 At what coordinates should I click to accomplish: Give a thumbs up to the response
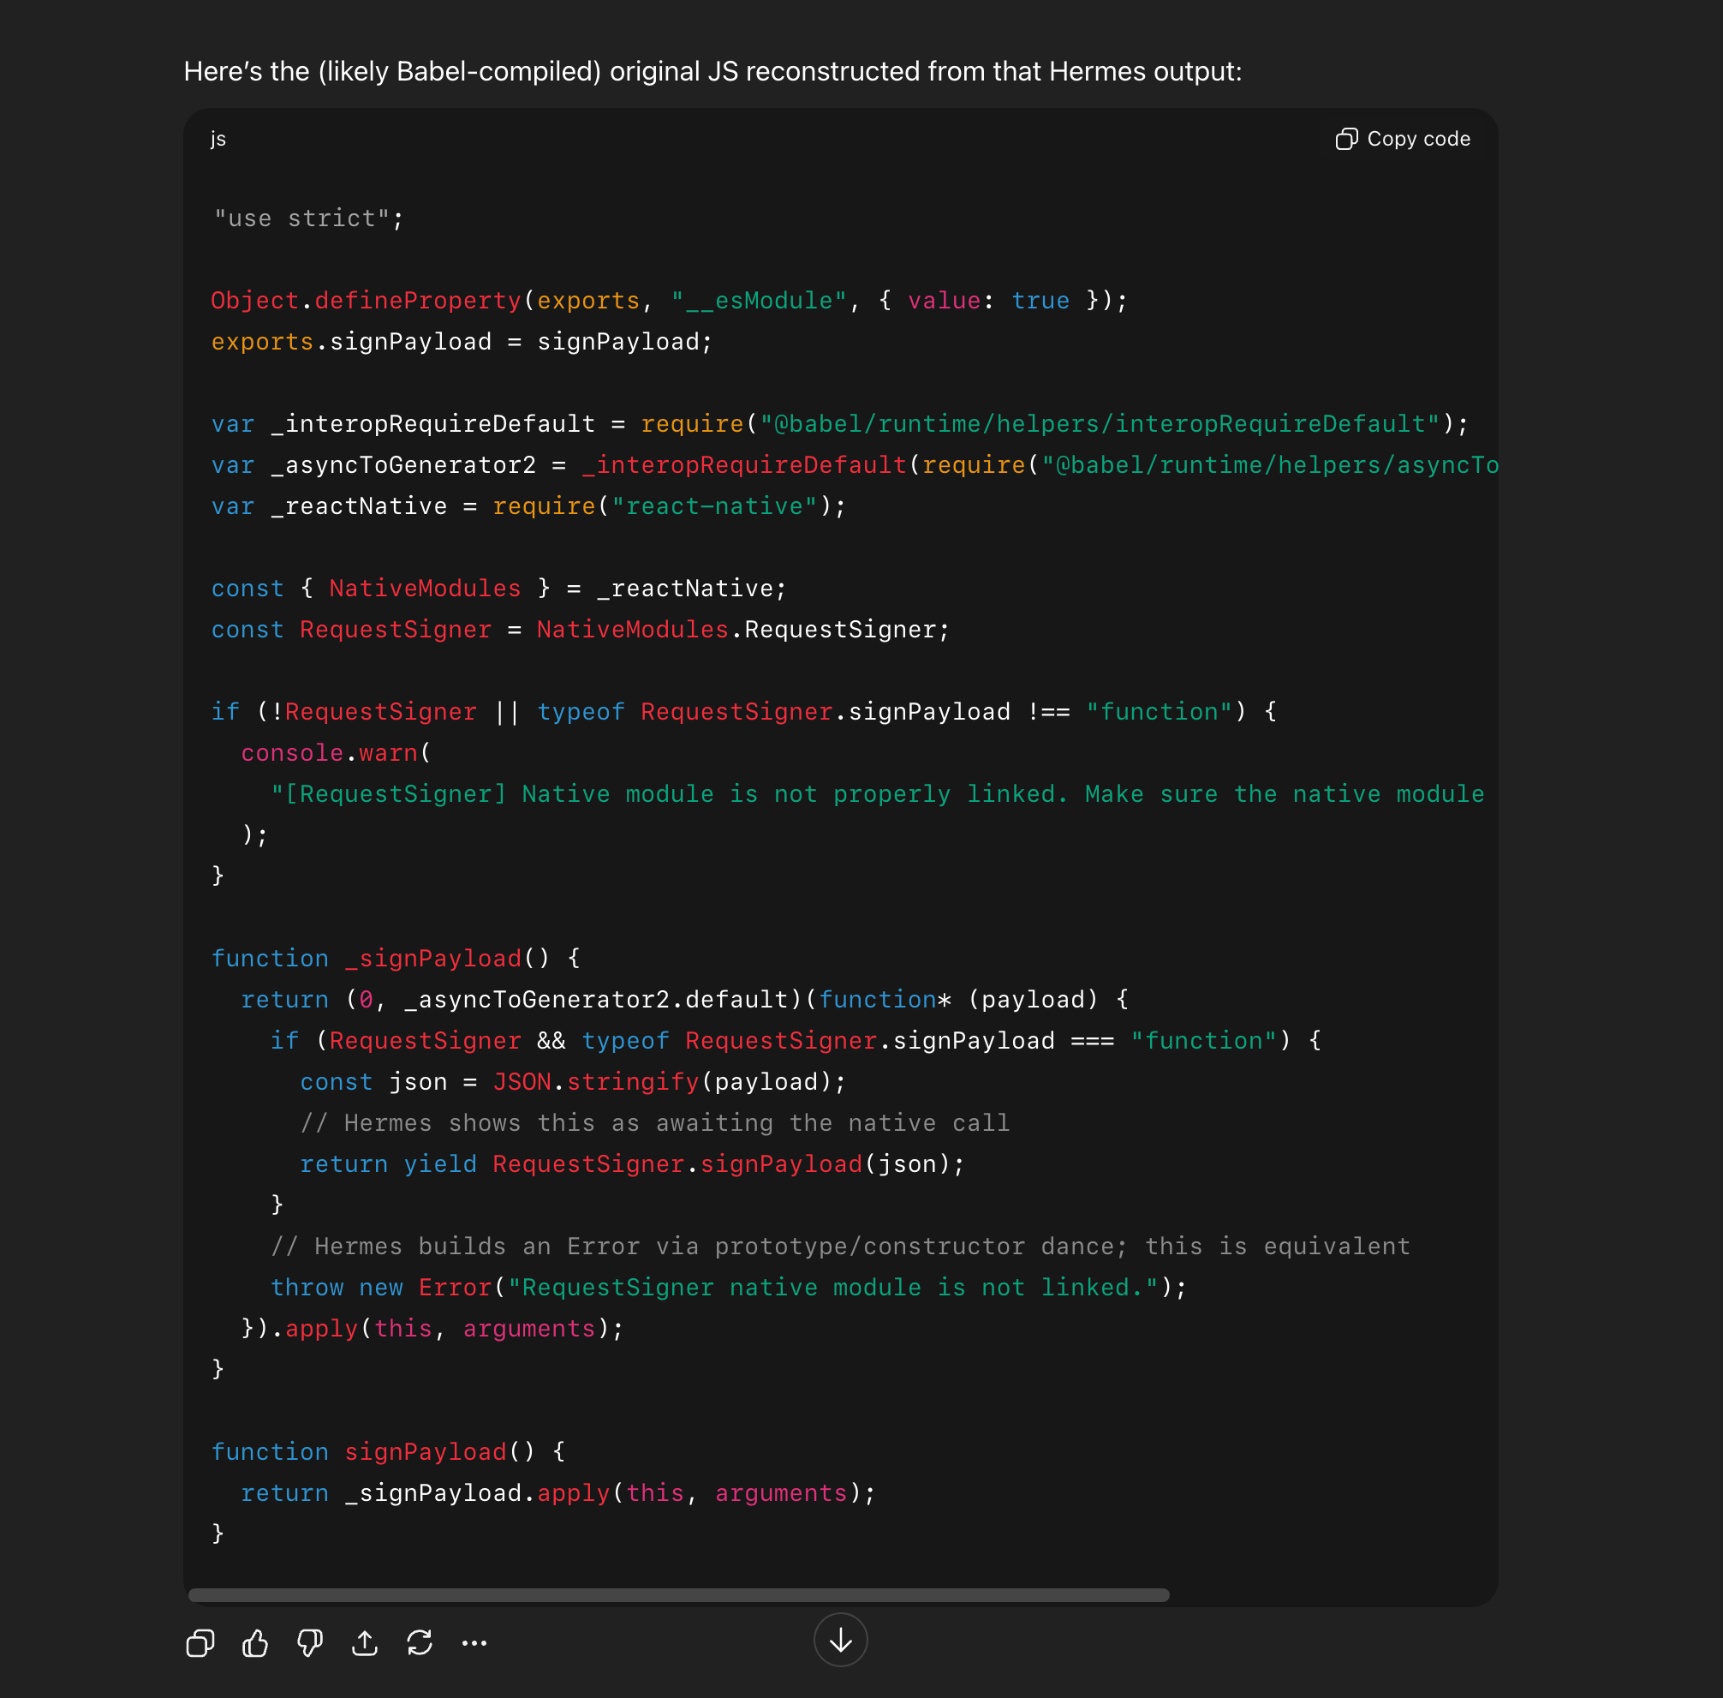pos(255,1642)
